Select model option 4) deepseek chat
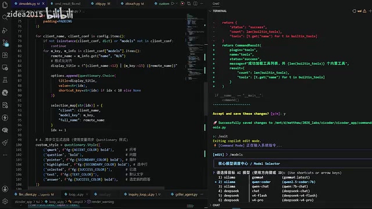The width and height of the screenshot is (372, 209). click(264, 191)
